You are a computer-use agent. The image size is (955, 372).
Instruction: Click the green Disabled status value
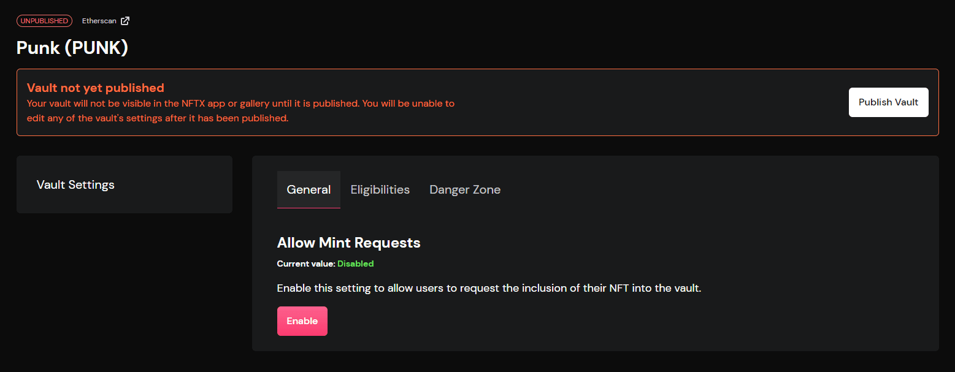click(x=356, y=264)
